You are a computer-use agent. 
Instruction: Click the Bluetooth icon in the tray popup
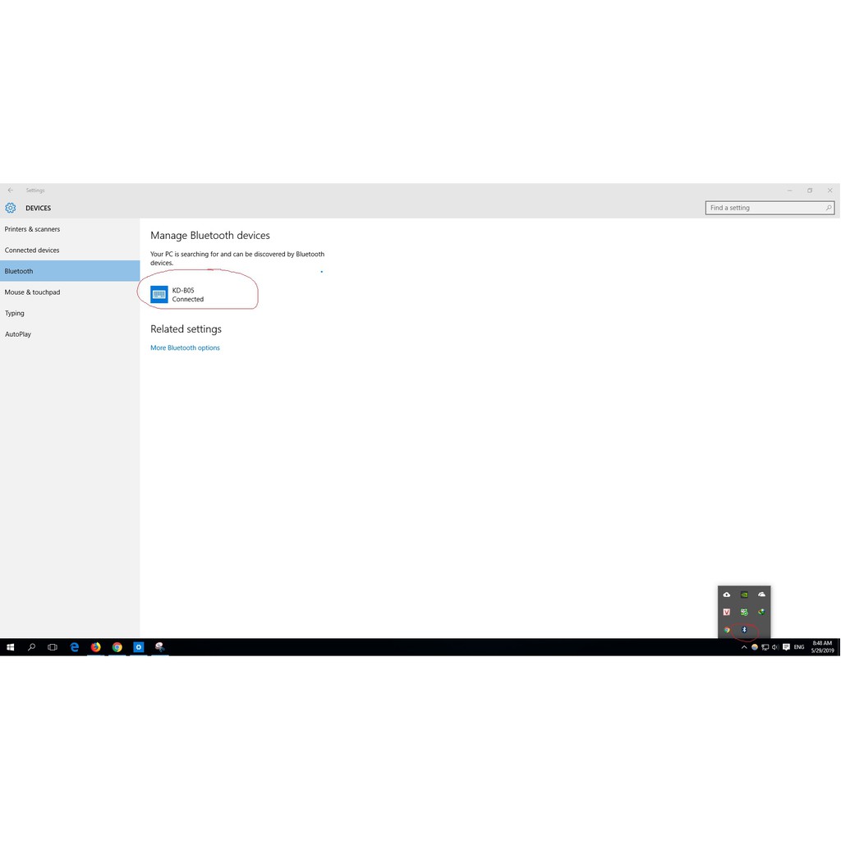tap(744, 630)
